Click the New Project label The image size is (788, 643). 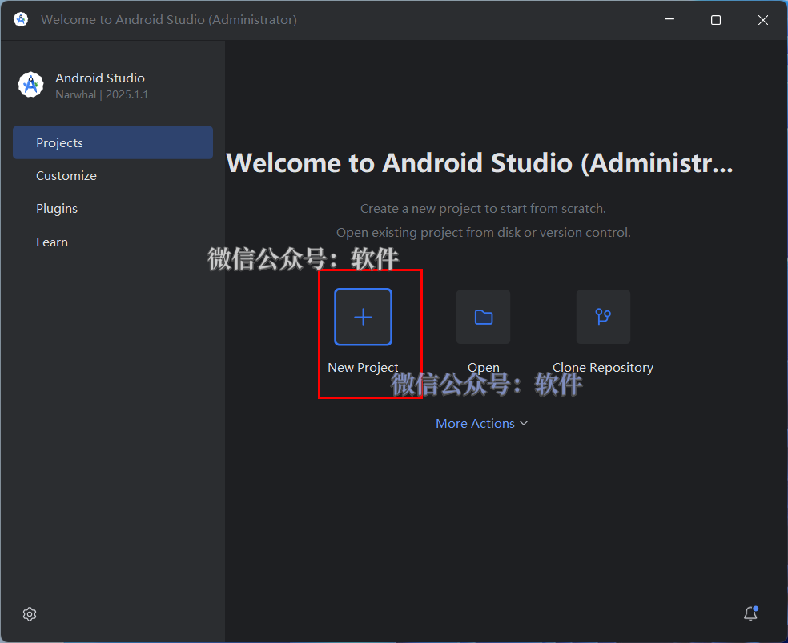(x=363, y=367)
